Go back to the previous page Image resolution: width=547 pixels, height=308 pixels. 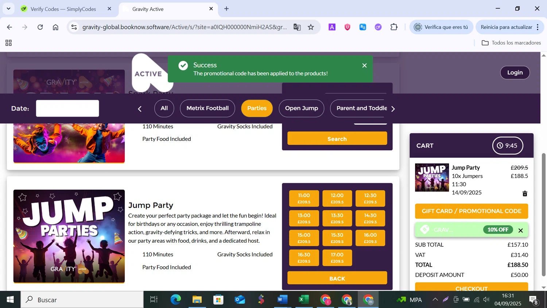point(9,27)
